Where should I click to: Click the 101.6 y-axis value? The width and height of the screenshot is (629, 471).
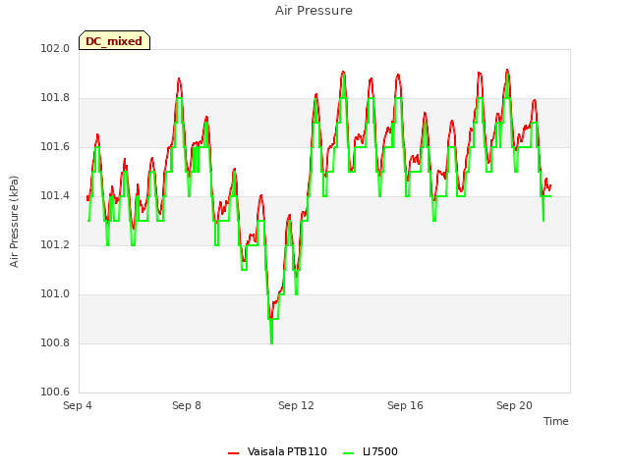pyautogui.click(x=55, y=146)
